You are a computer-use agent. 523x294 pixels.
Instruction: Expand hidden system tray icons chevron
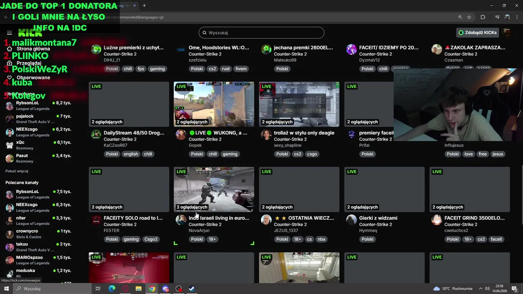481,289
